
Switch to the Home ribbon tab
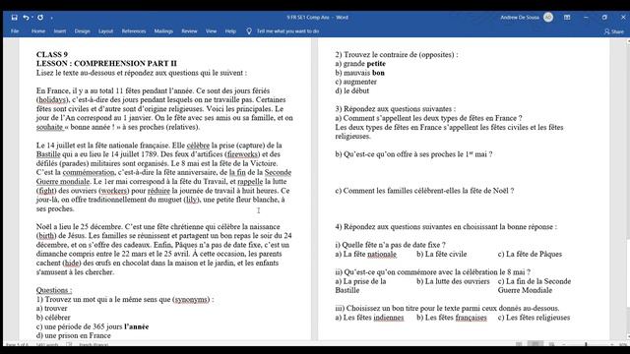[x=38, y=30]
